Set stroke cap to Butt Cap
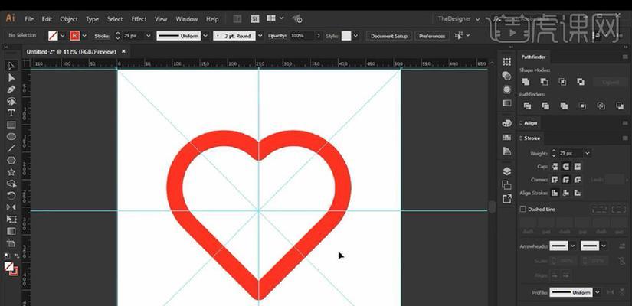The width and height of the screenshot is (632, 306). coord(555,166)
